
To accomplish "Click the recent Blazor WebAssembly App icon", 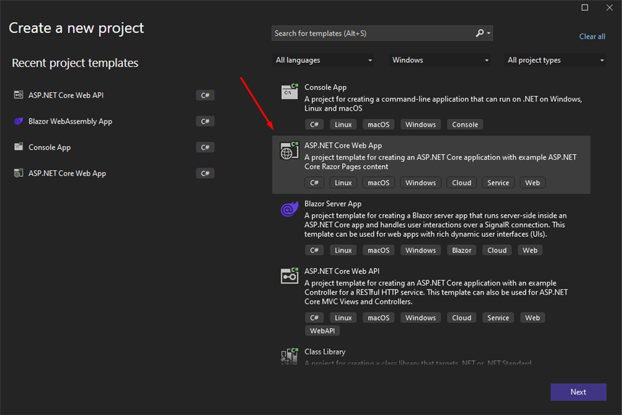I will 18,121.
